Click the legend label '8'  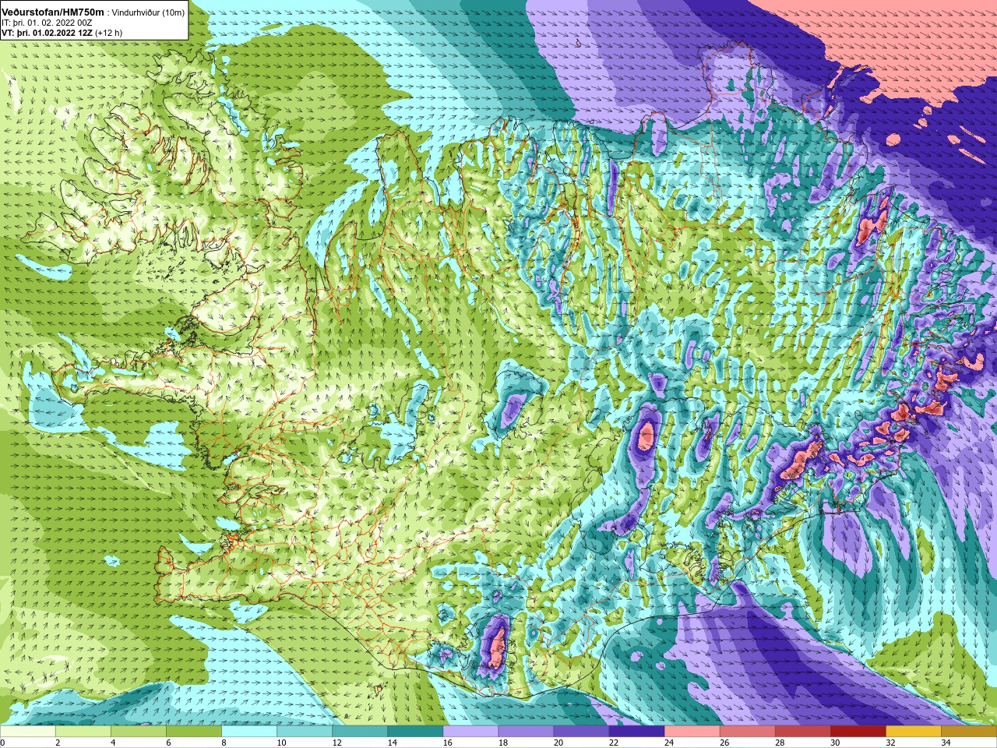pos(224,743)
